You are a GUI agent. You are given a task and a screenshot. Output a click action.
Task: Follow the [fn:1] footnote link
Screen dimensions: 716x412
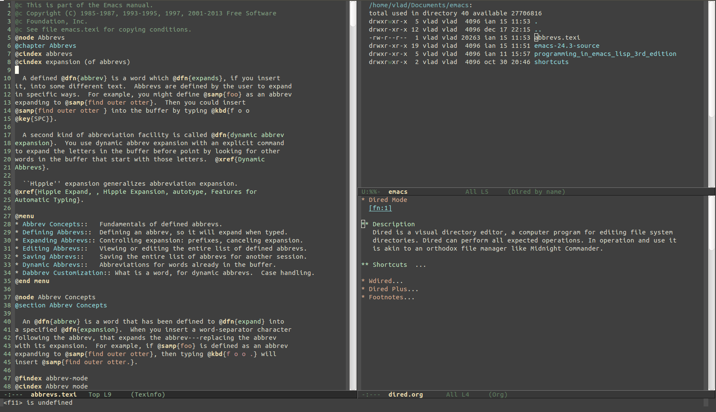tap(380, 208)
